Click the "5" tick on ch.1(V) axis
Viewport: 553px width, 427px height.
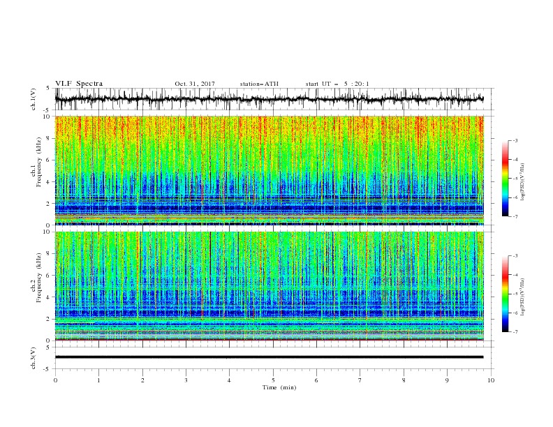49,88
